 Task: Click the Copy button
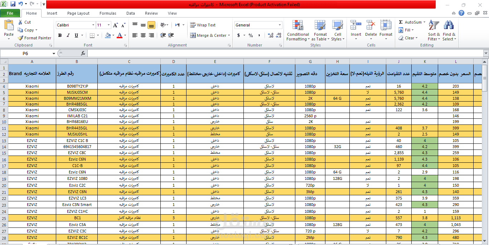click(26, 30)
